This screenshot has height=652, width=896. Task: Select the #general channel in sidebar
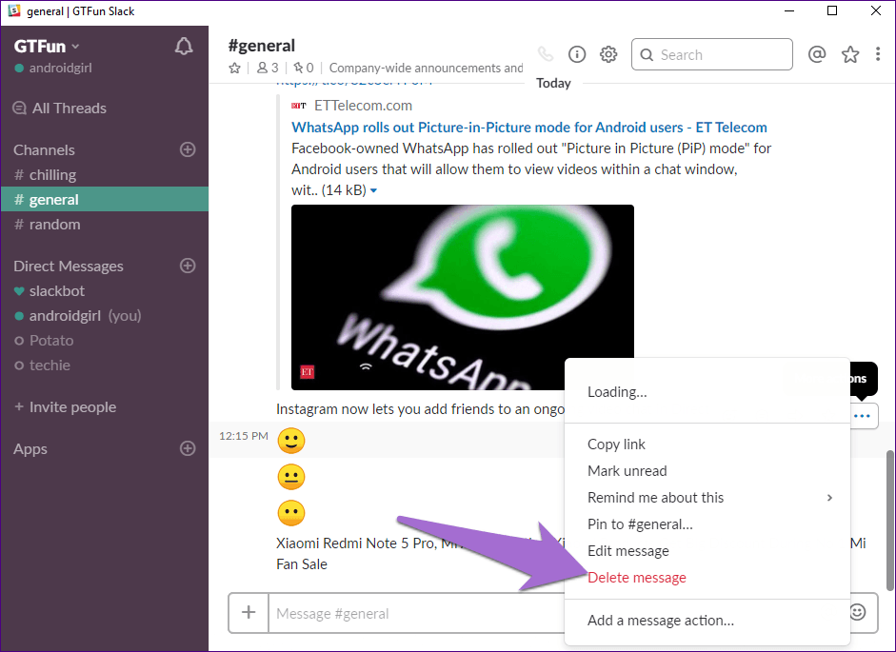[x=105, y=200]
